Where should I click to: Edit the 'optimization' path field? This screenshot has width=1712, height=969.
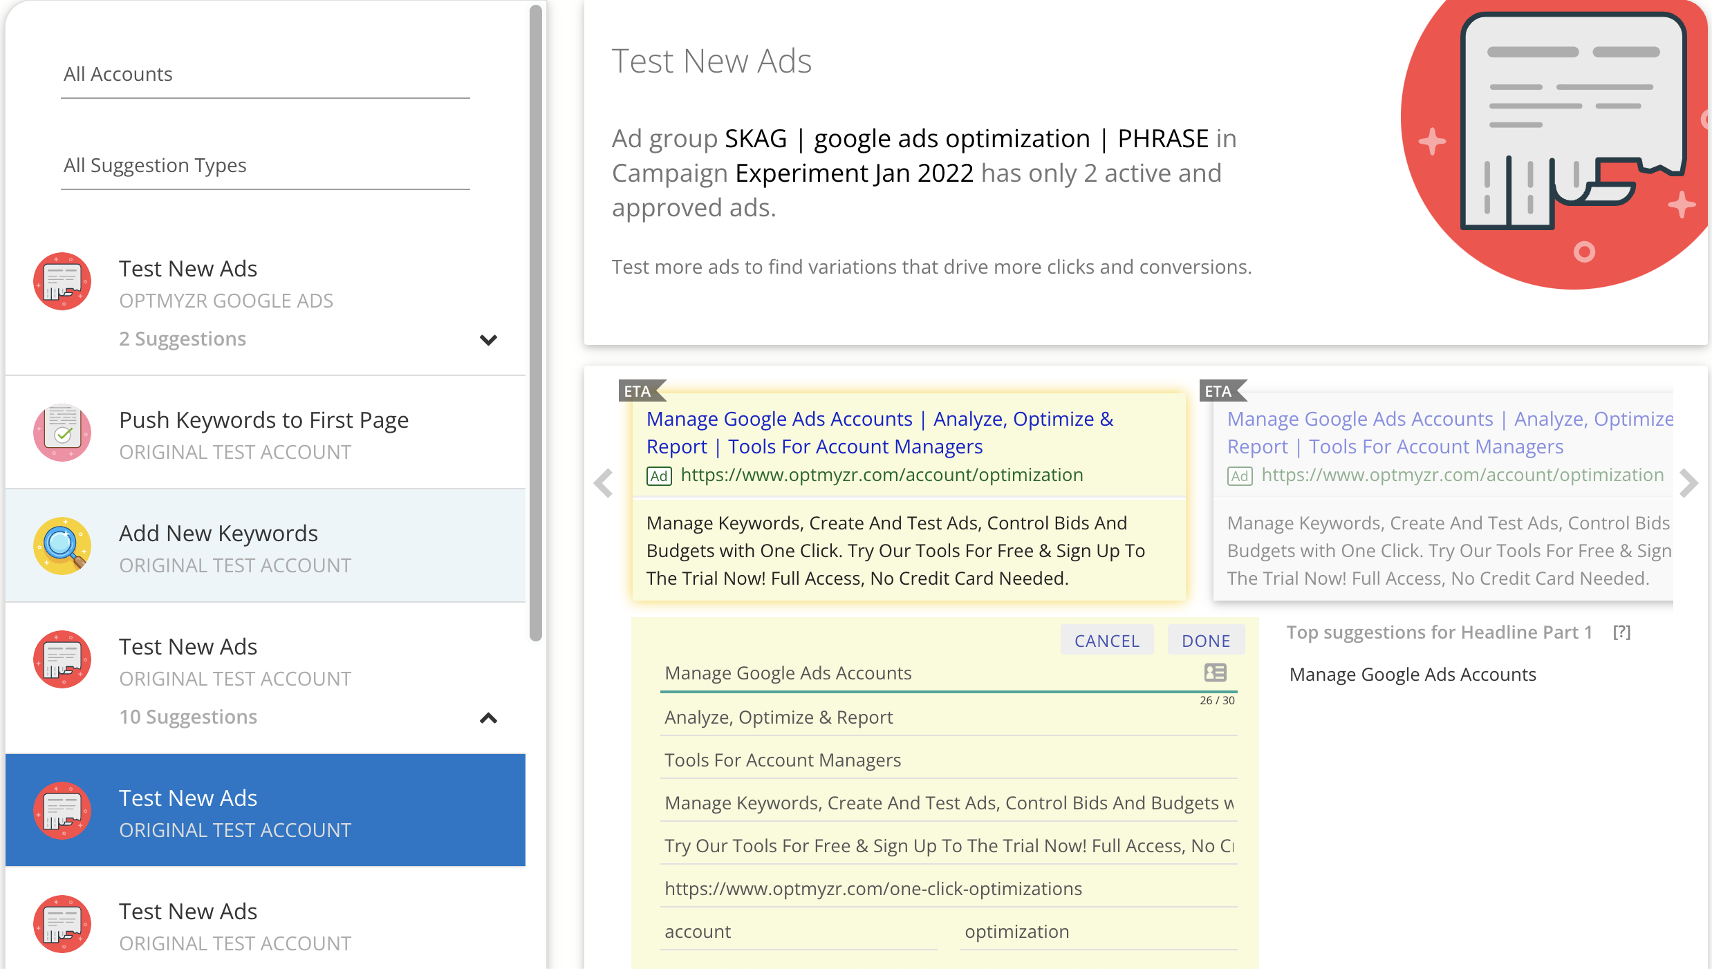tap(1099, 932)
